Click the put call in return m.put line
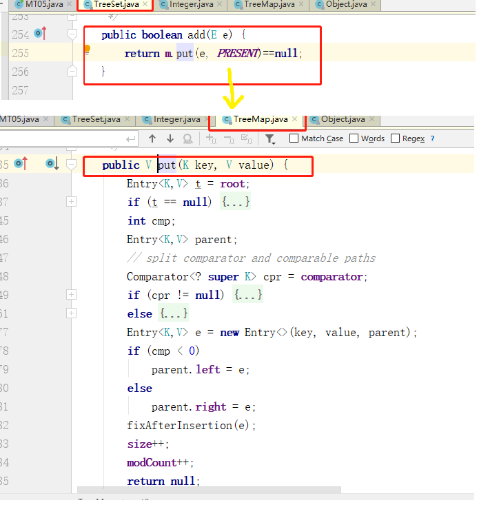 185,53
